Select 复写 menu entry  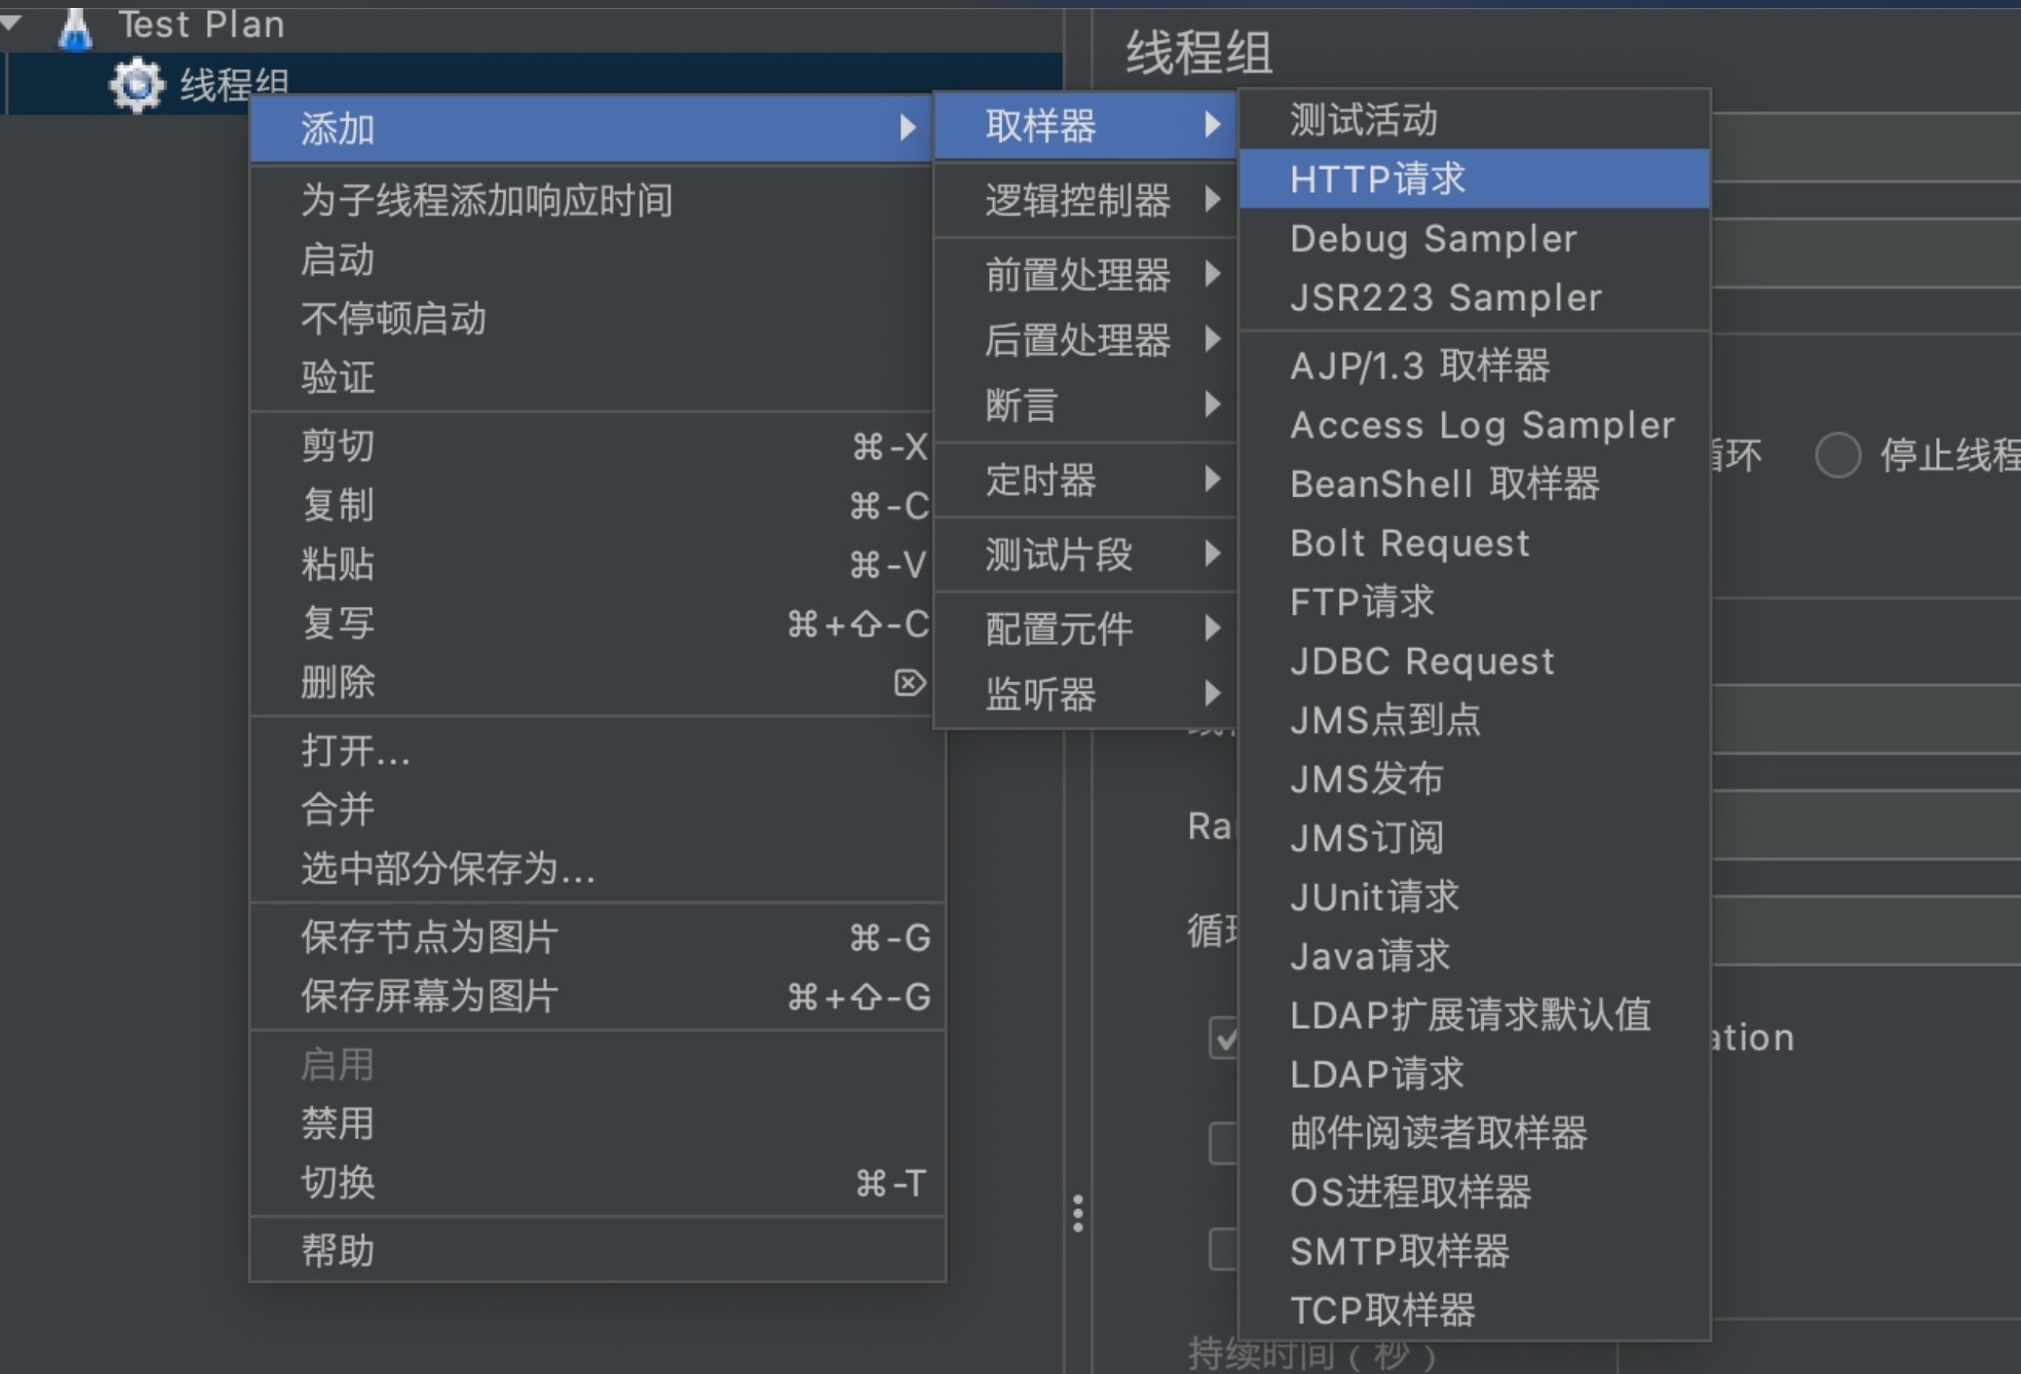[591, 623]
